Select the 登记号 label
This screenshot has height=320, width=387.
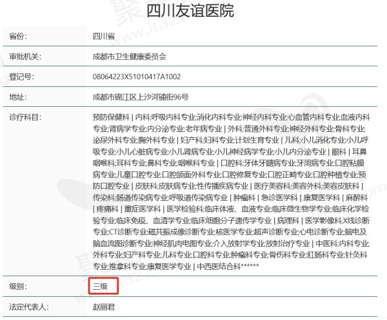point(21,77)
